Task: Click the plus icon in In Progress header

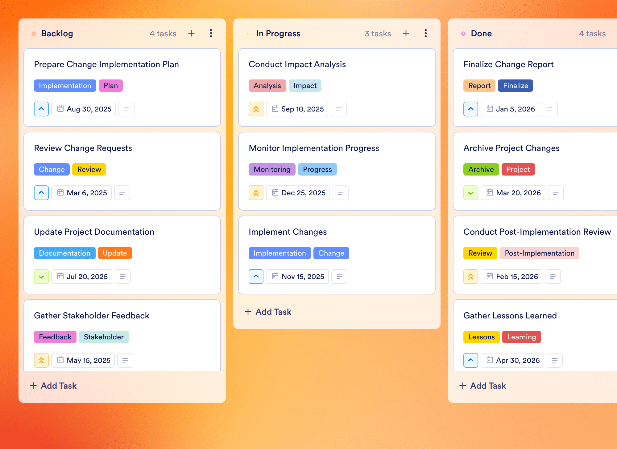Action: [x=406, y=33]
